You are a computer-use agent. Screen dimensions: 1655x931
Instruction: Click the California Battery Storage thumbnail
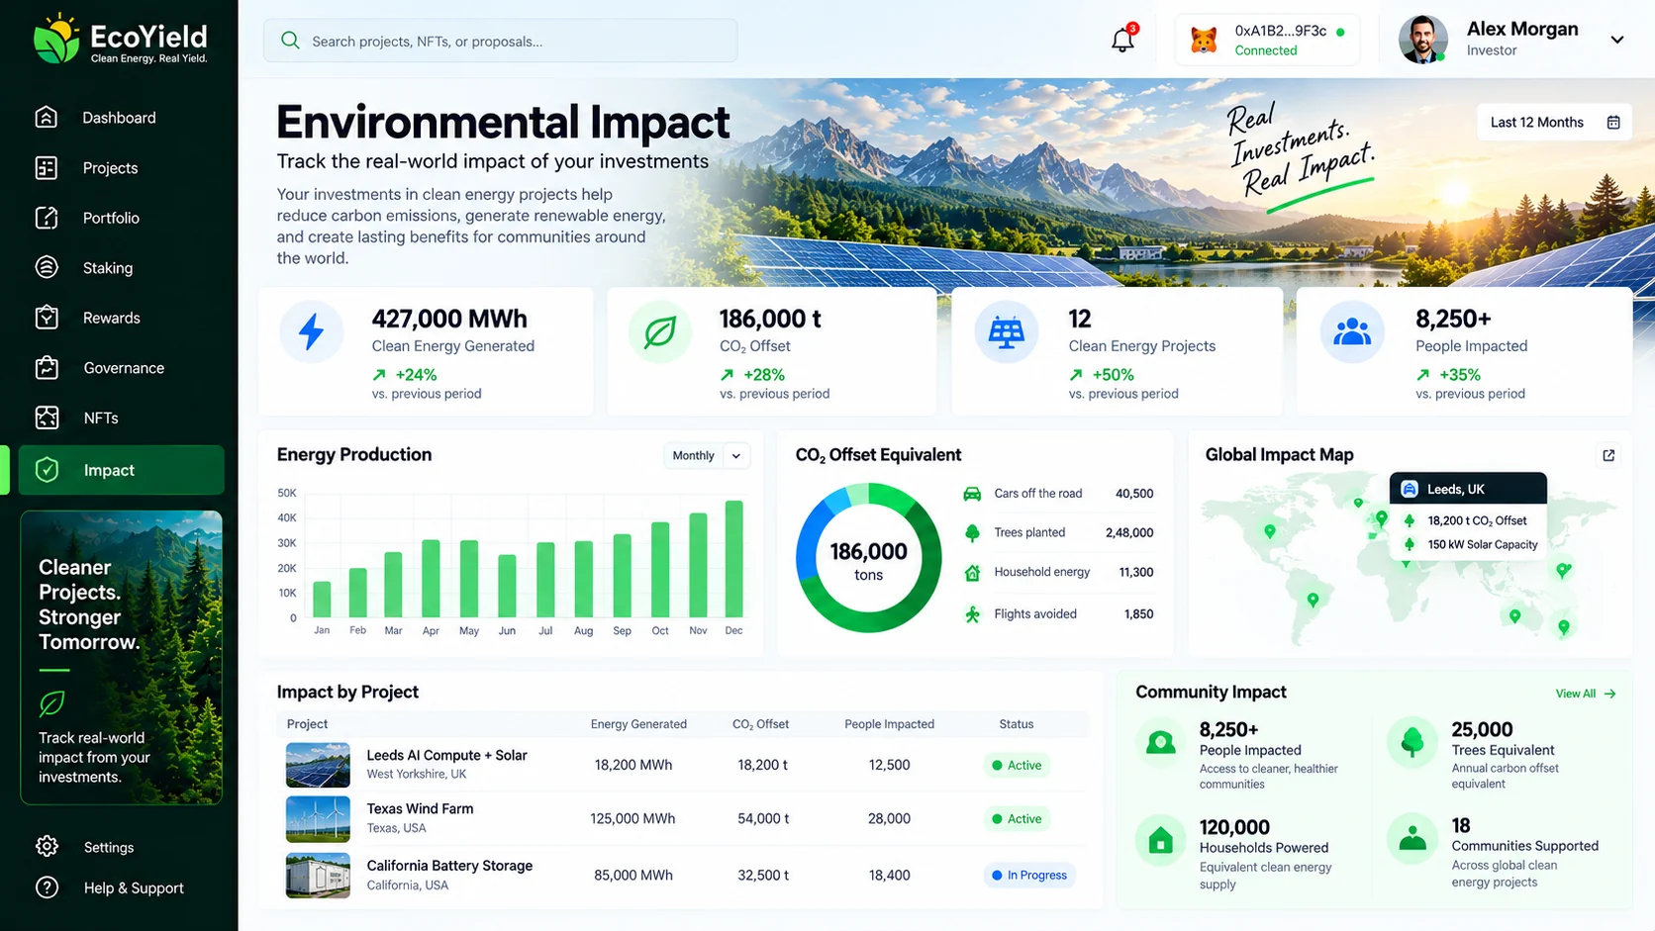click(x=318, y=876)
